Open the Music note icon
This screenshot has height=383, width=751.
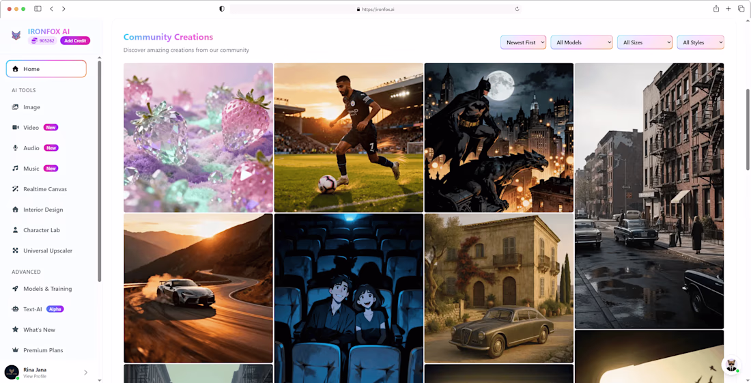[x=15, y=169]
